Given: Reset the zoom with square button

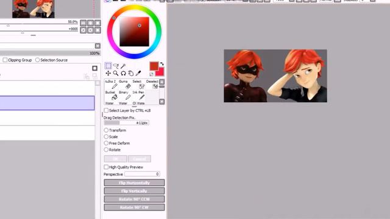Looking at the screenshot, I should (97, 23).
